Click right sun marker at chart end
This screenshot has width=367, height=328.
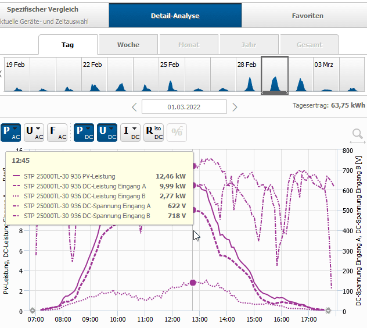coord(328,311)
